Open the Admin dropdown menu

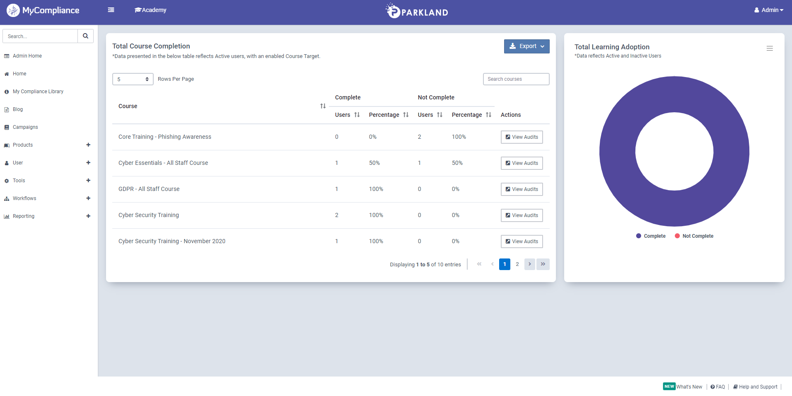click(x=768, y=10)
